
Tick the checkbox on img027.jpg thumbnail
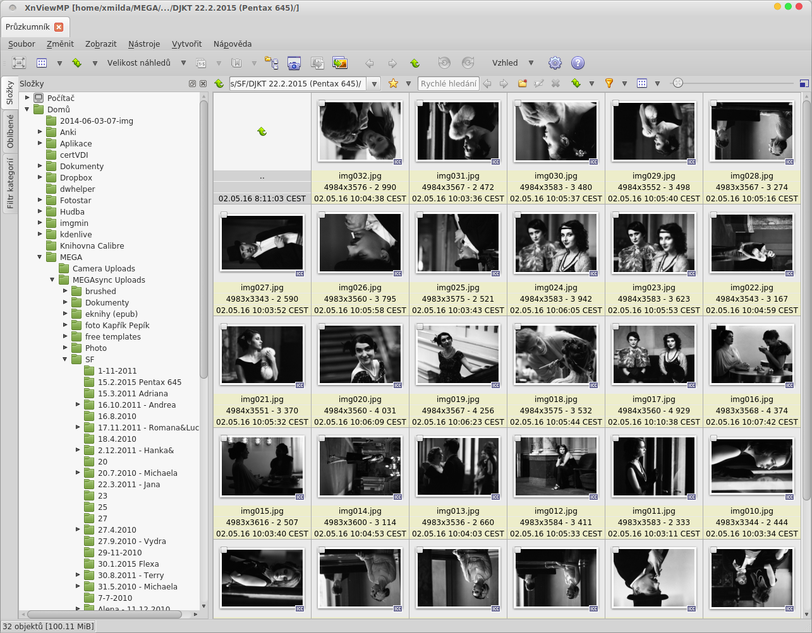pyautogui.click(x=224, y=215)
